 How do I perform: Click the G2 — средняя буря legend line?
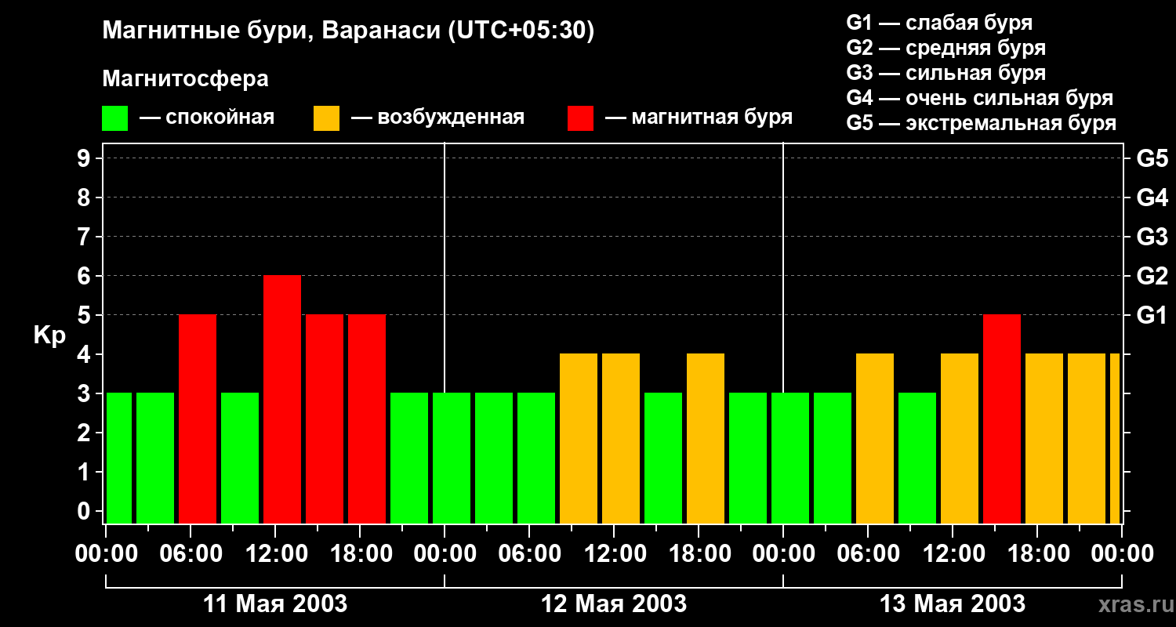946,48
